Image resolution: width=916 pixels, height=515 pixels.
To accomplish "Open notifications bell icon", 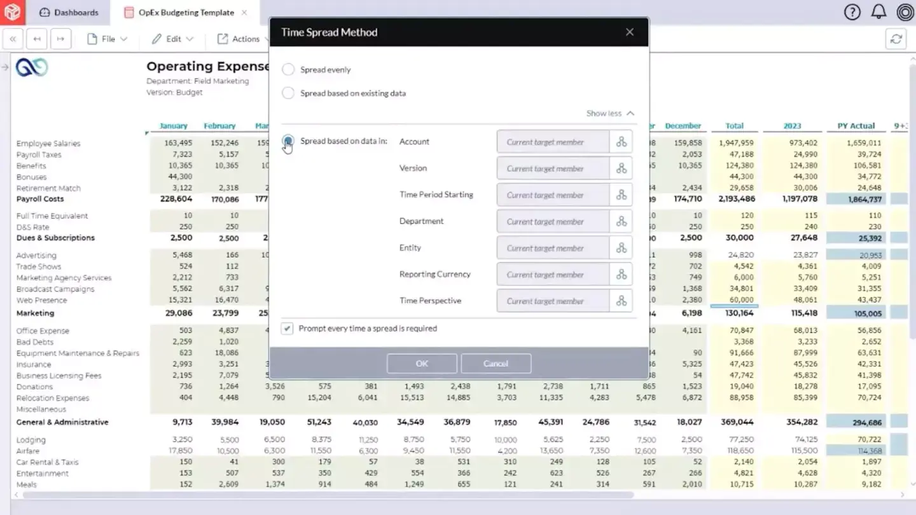I will click(878, 12).
